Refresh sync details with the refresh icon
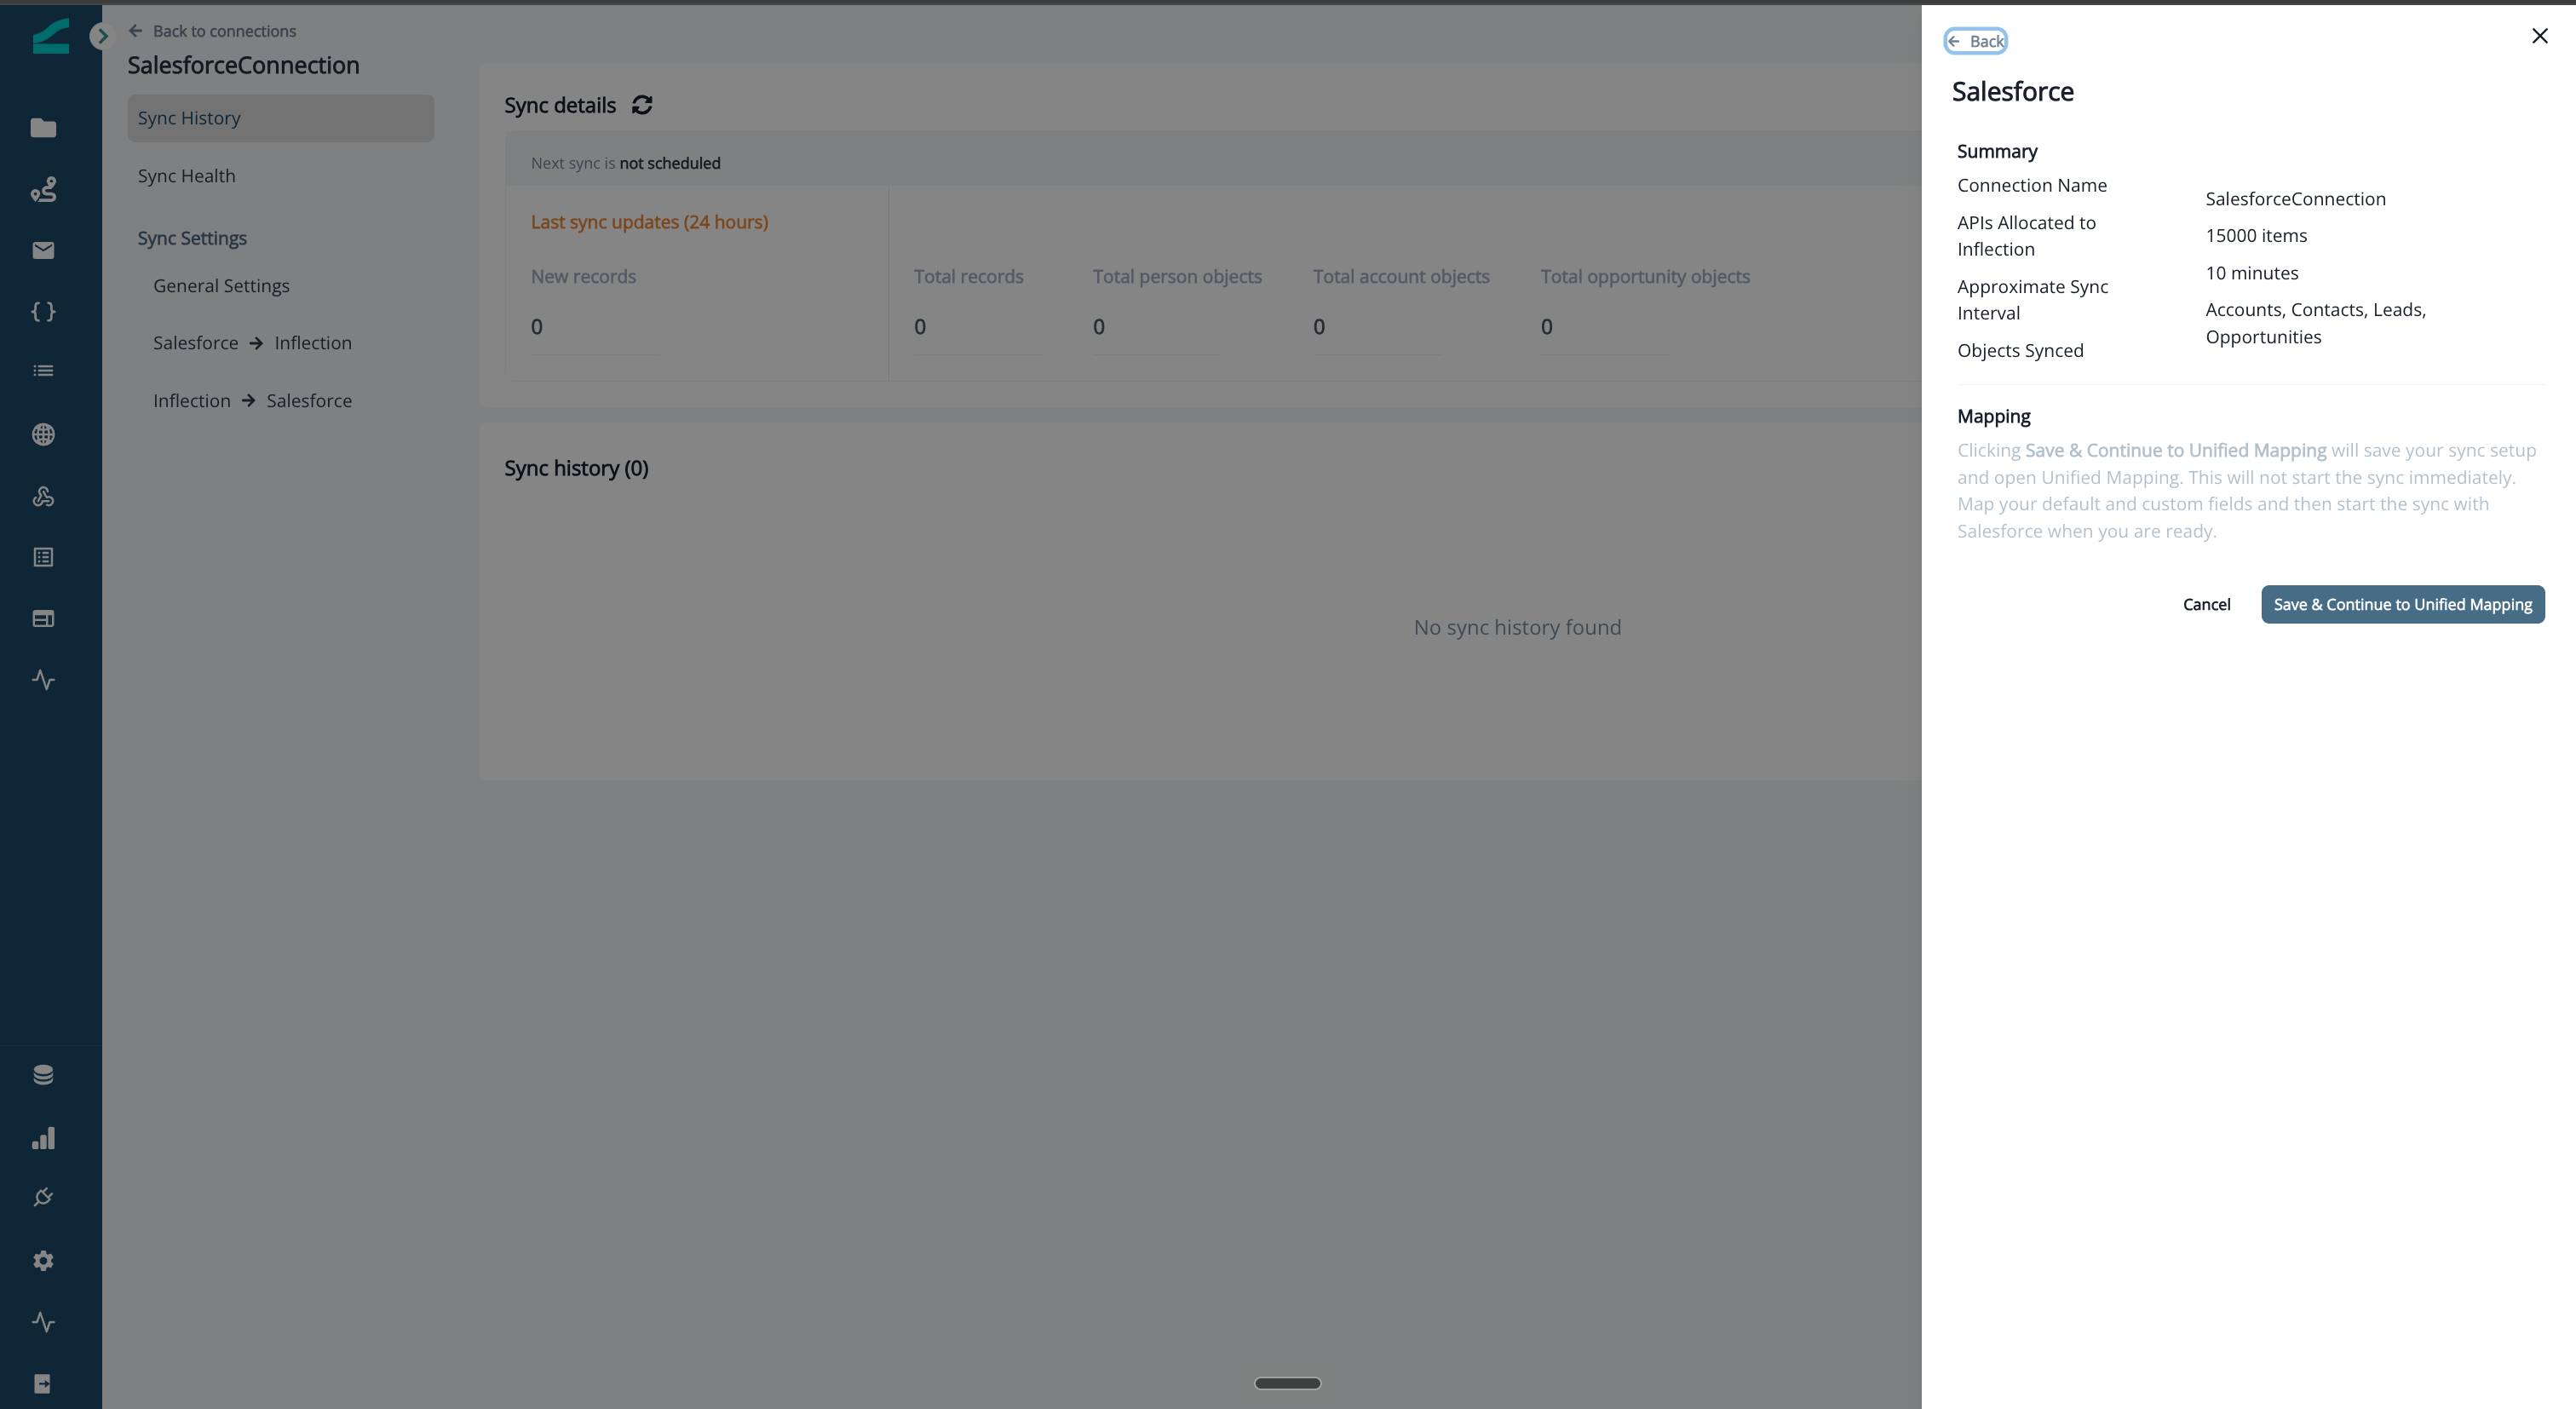Viewport: 2576px width, 1409px height. 642,105
